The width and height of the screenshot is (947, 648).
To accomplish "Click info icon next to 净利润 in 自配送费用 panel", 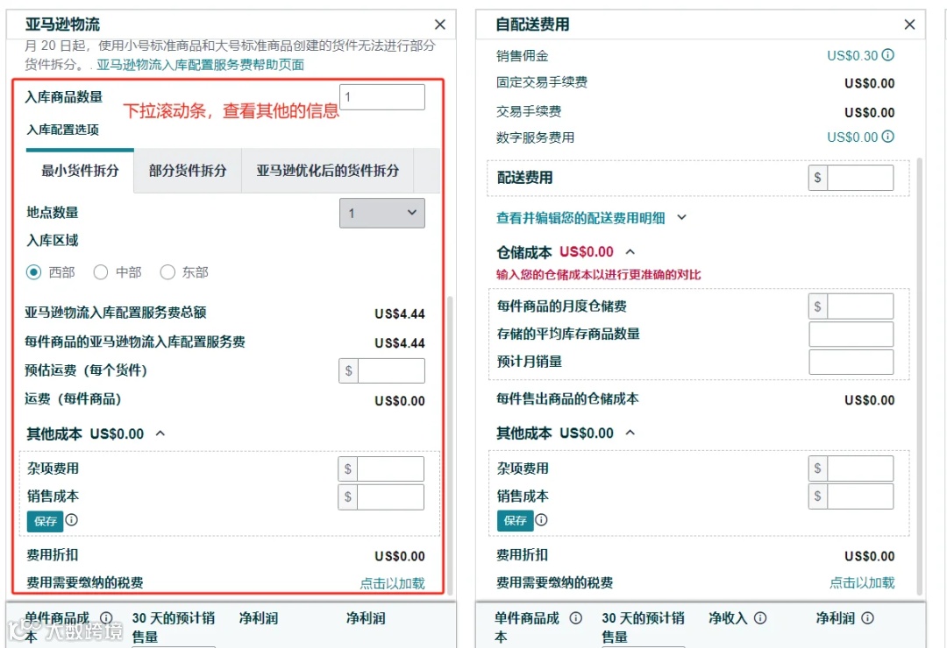I will pos(867,618).
